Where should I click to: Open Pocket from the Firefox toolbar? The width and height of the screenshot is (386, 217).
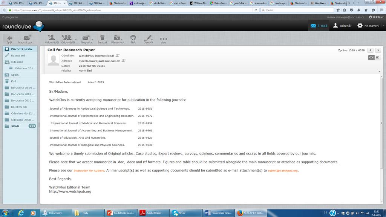[352, 10]
